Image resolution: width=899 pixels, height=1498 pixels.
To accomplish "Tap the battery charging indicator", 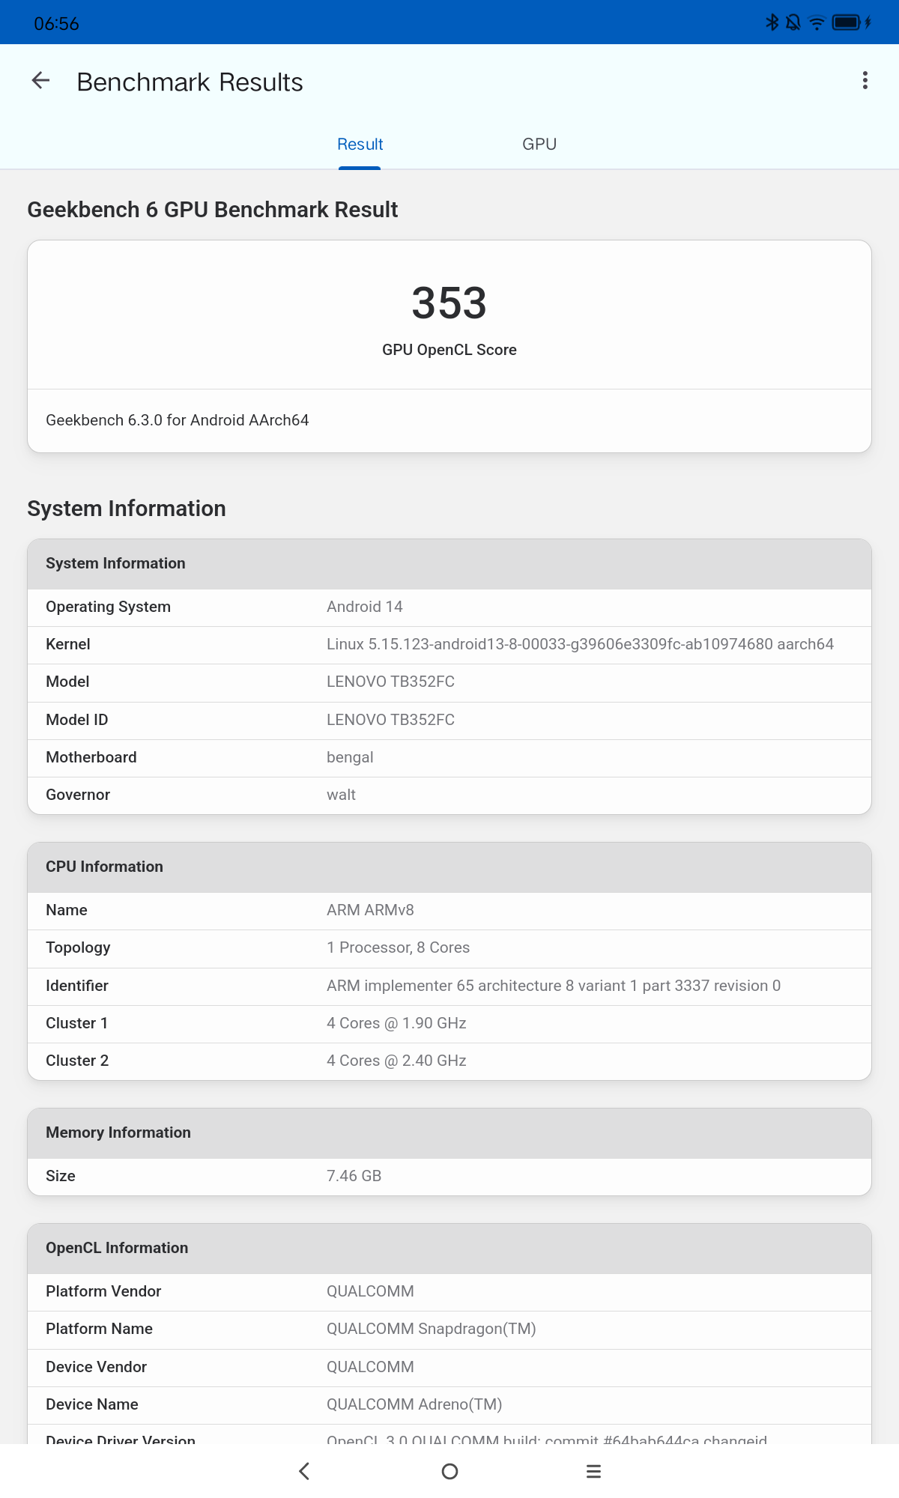I will click(x=851, y=22).
